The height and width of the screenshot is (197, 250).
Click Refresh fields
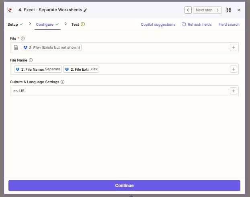tap(197, 25)
